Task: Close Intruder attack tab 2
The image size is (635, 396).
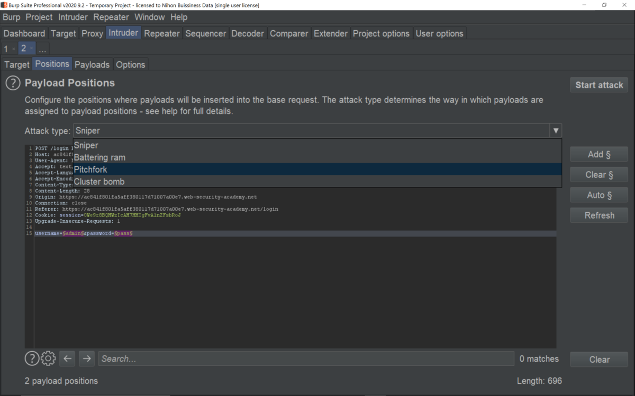Action: coord(31,48)
